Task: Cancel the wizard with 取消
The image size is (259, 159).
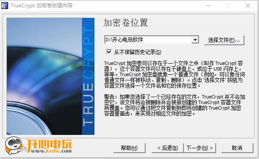Action: pyautogui.click(x=237, y=148)
